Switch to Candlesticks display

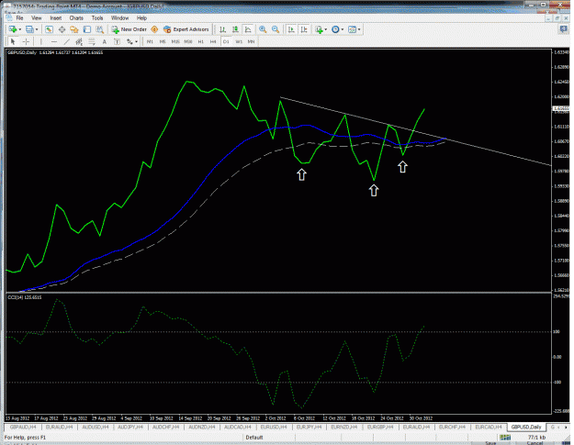pos(235,29)
